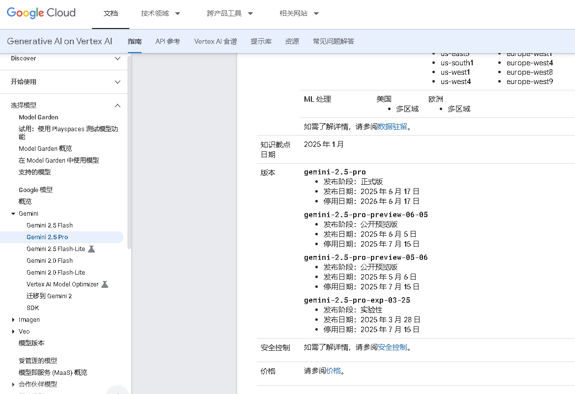
Task: Click the Google Cloud logo
Action: (41, 13)
